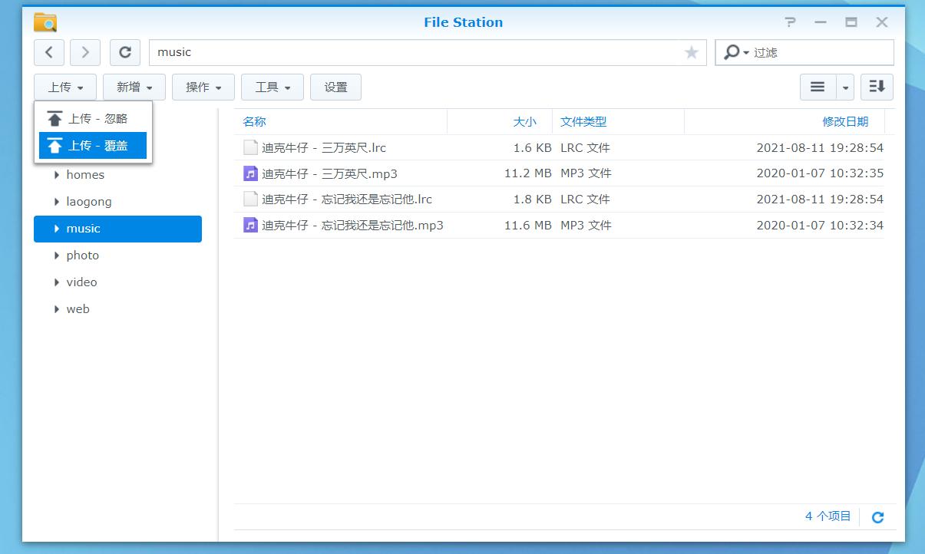This screenshot has height=554, width=925.
Task: Open the 新增 create dropdown button
Action: click(134, 87)
